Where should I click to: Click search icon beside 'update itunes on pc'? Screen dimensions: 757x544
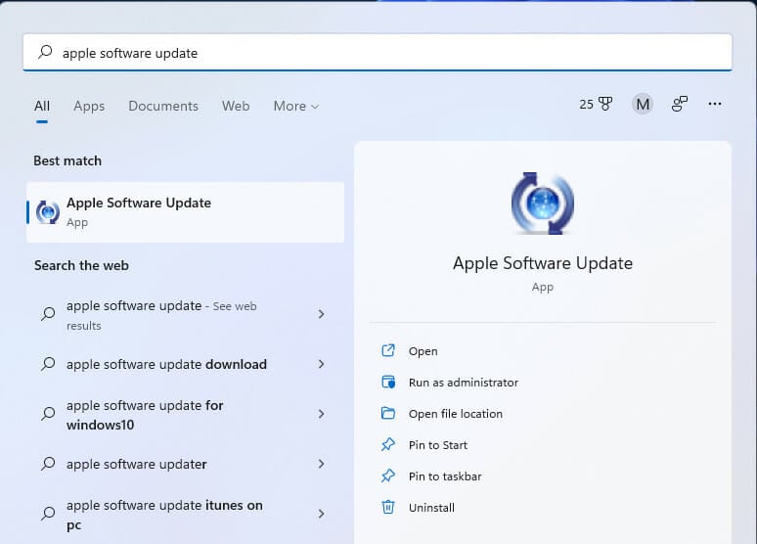tap(48, 513)
